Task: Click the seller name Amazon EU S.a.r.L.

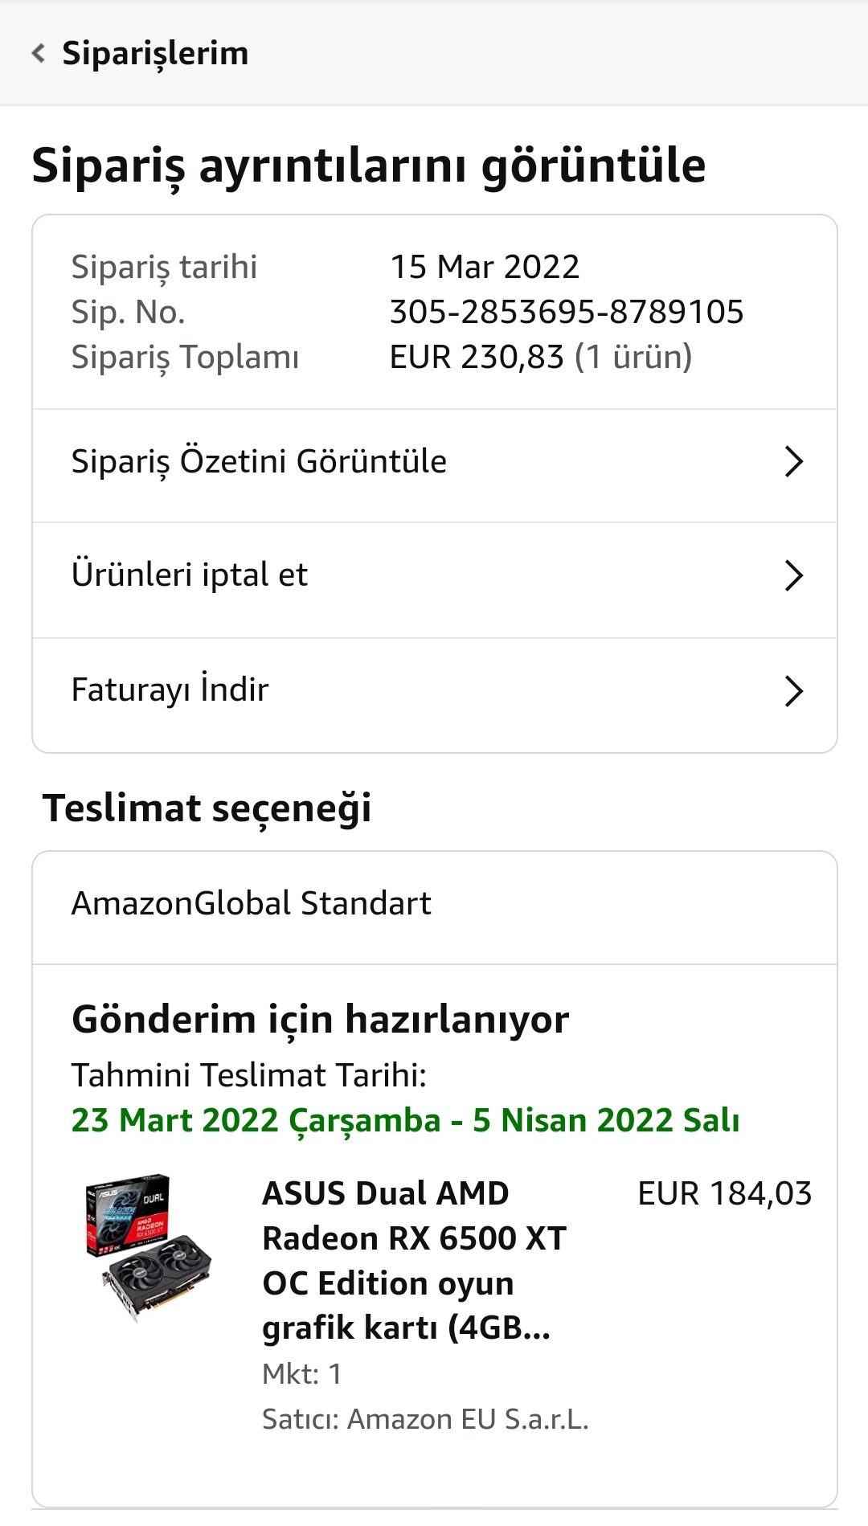Action: [425, 1420]
